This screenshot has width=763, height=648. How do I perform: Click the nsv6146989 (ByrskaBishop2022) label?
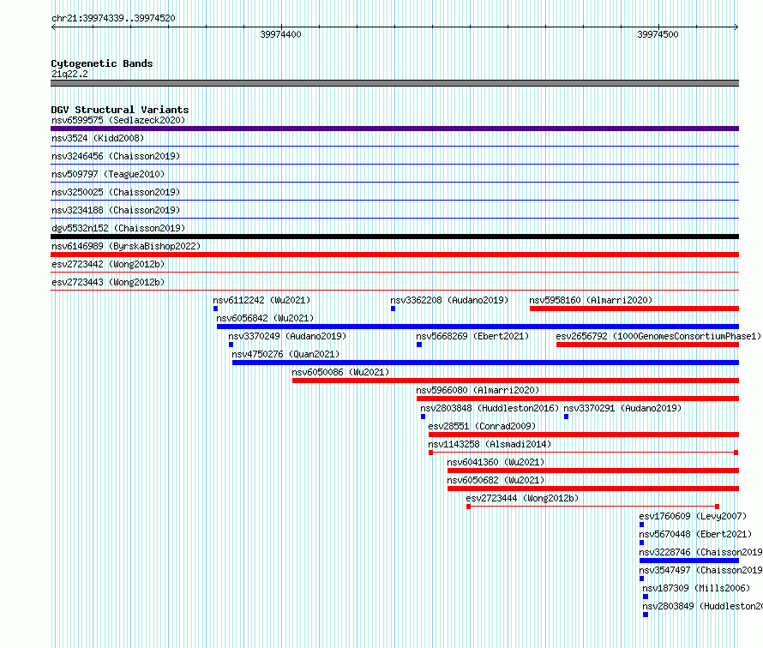point(126,246)
